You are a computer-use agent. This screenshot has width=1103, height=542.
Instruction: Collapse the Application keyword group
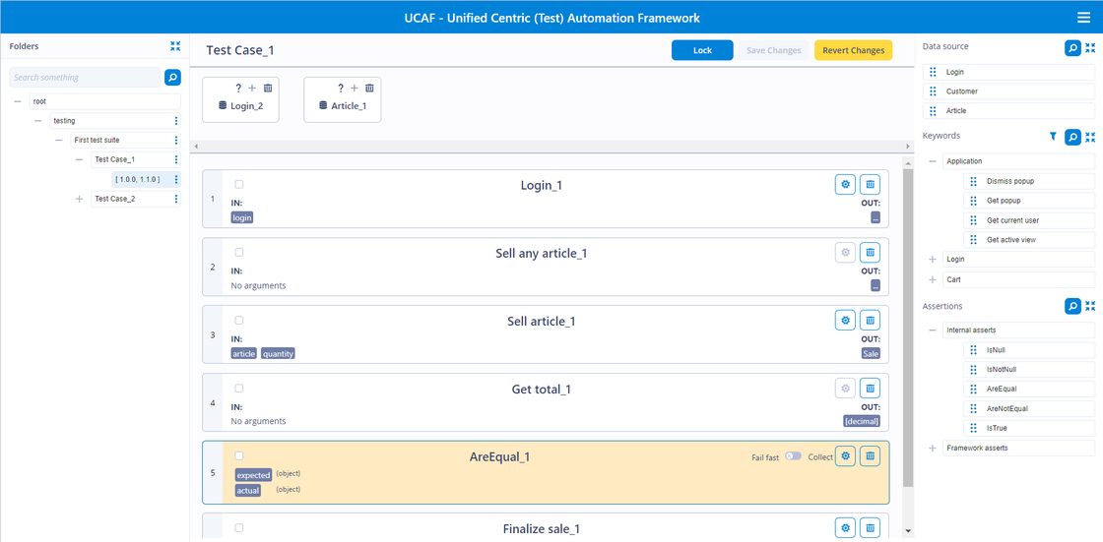click(933, 161)
